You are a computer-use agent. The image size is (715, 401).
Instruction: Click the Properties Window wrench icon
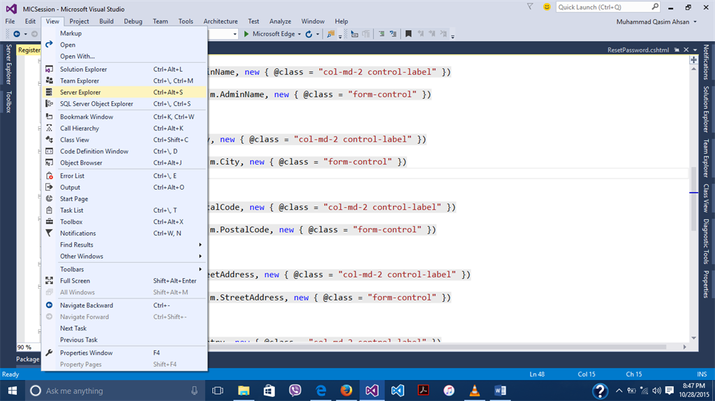pyautogui.click(x=49, y=353)
